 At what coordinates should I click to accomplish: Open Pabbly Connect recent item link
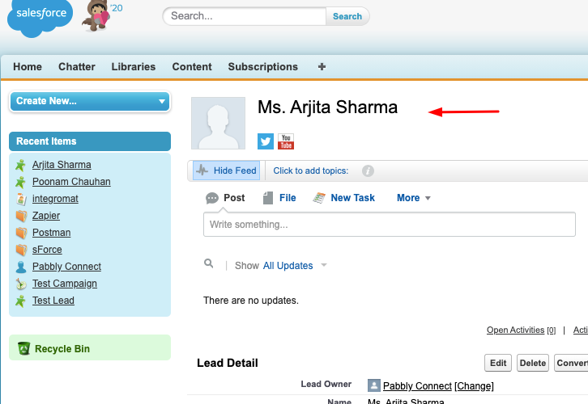coord(66,267)
